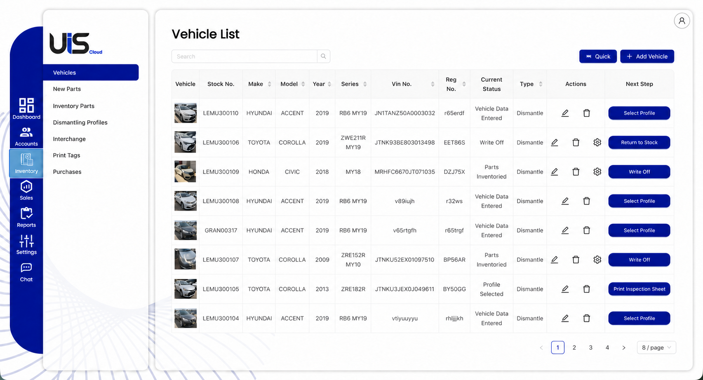Open Purchases menu item
The width and height of the screenshot is (703, 380).
pos(67,172)
